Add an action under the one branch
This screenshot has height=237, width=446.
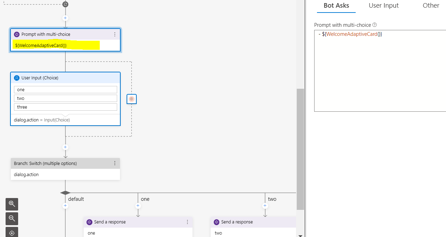(138, 206)
